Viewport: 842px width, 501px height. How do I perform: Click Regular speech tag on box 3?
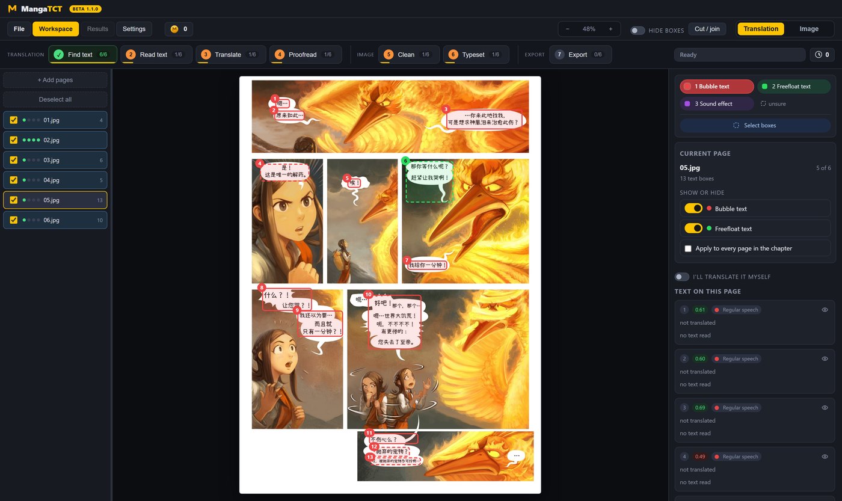tap(736, 408)
